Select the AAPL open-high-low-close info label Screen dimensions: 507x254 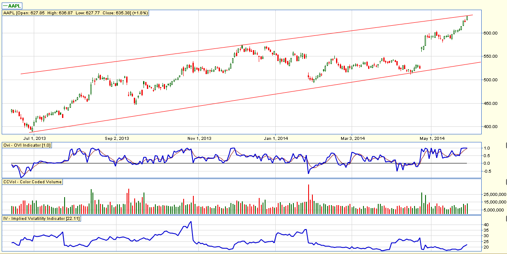[x=75, y=13]
